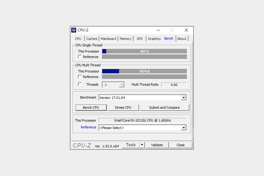
Task: Click the blue Reference link
Action: (88, 127)
